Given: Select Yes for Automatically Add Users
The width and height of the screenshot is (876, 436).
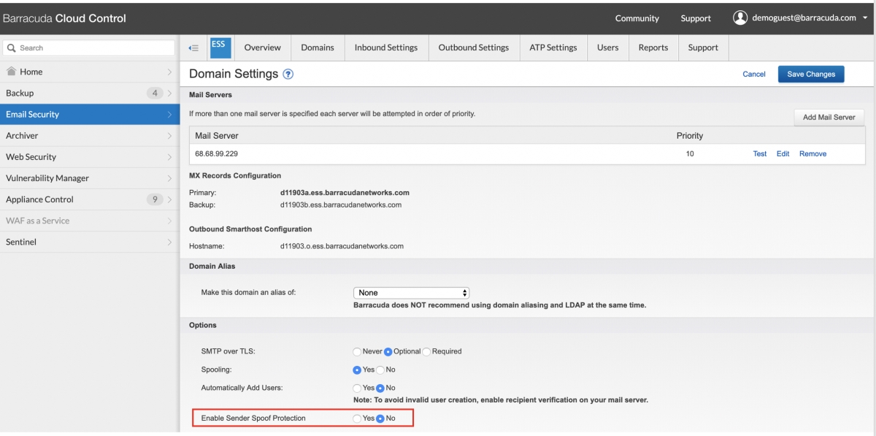Looking at the screenshot, I should point(357,388).
